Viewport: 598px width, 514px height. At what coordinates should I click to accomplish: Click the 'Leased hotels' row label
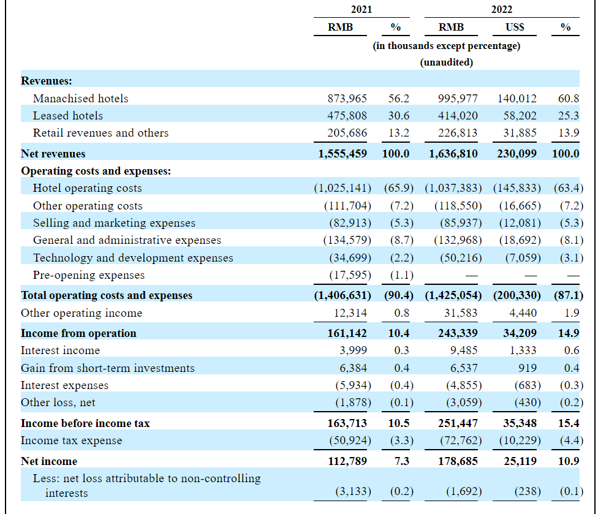click(68, 116)
